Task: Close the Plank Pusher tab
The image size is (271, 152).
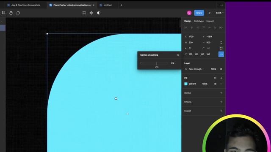Action: (x=94, y=5)
